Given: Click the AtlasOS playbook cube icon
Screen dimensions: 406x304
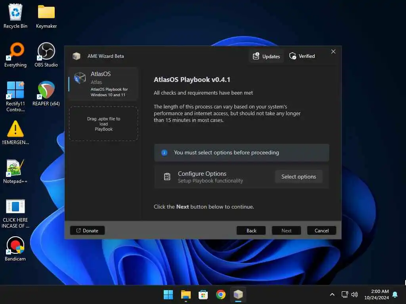Looking at the screenshot, I should [x=80, y=78].
